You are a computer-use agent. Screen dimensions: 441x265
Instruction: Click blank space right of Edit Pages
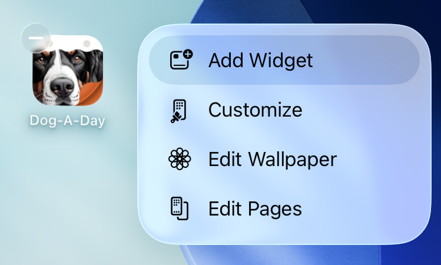363,209
